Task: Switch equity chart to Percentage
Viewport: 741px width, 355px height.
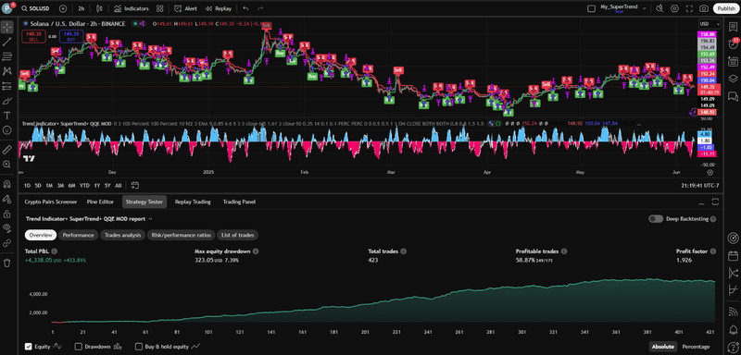Action: pos(697,347)
